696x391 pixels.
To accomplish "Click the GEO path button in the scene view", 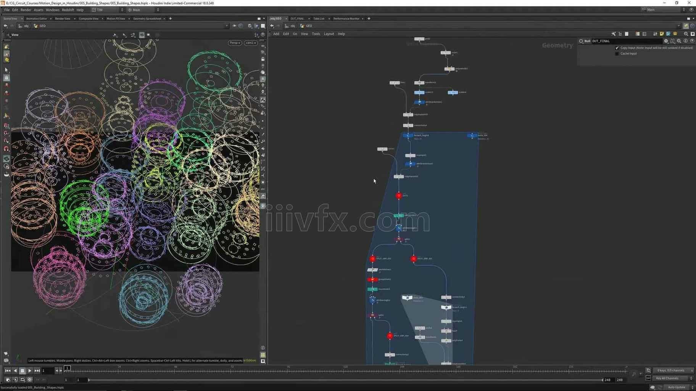I will coord(40,26).
